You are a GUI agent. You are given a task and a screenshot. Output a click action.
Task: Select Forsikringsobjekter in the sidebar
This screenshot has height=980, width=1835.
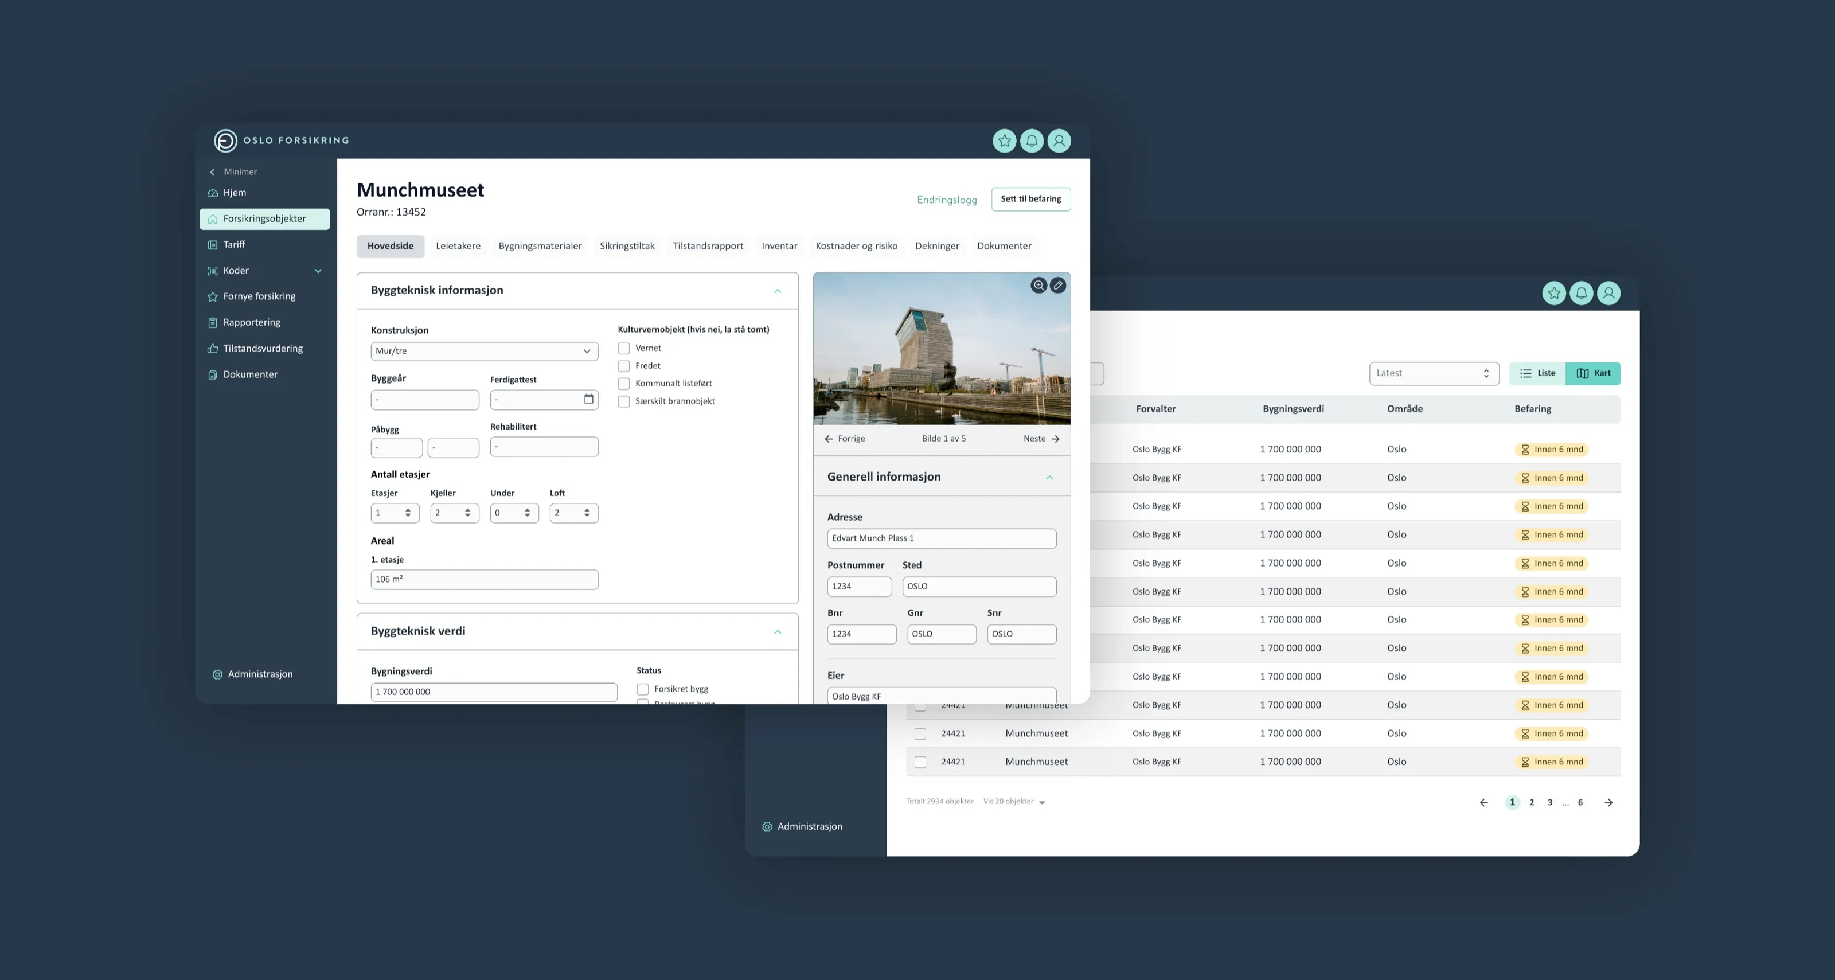point(265,220)
